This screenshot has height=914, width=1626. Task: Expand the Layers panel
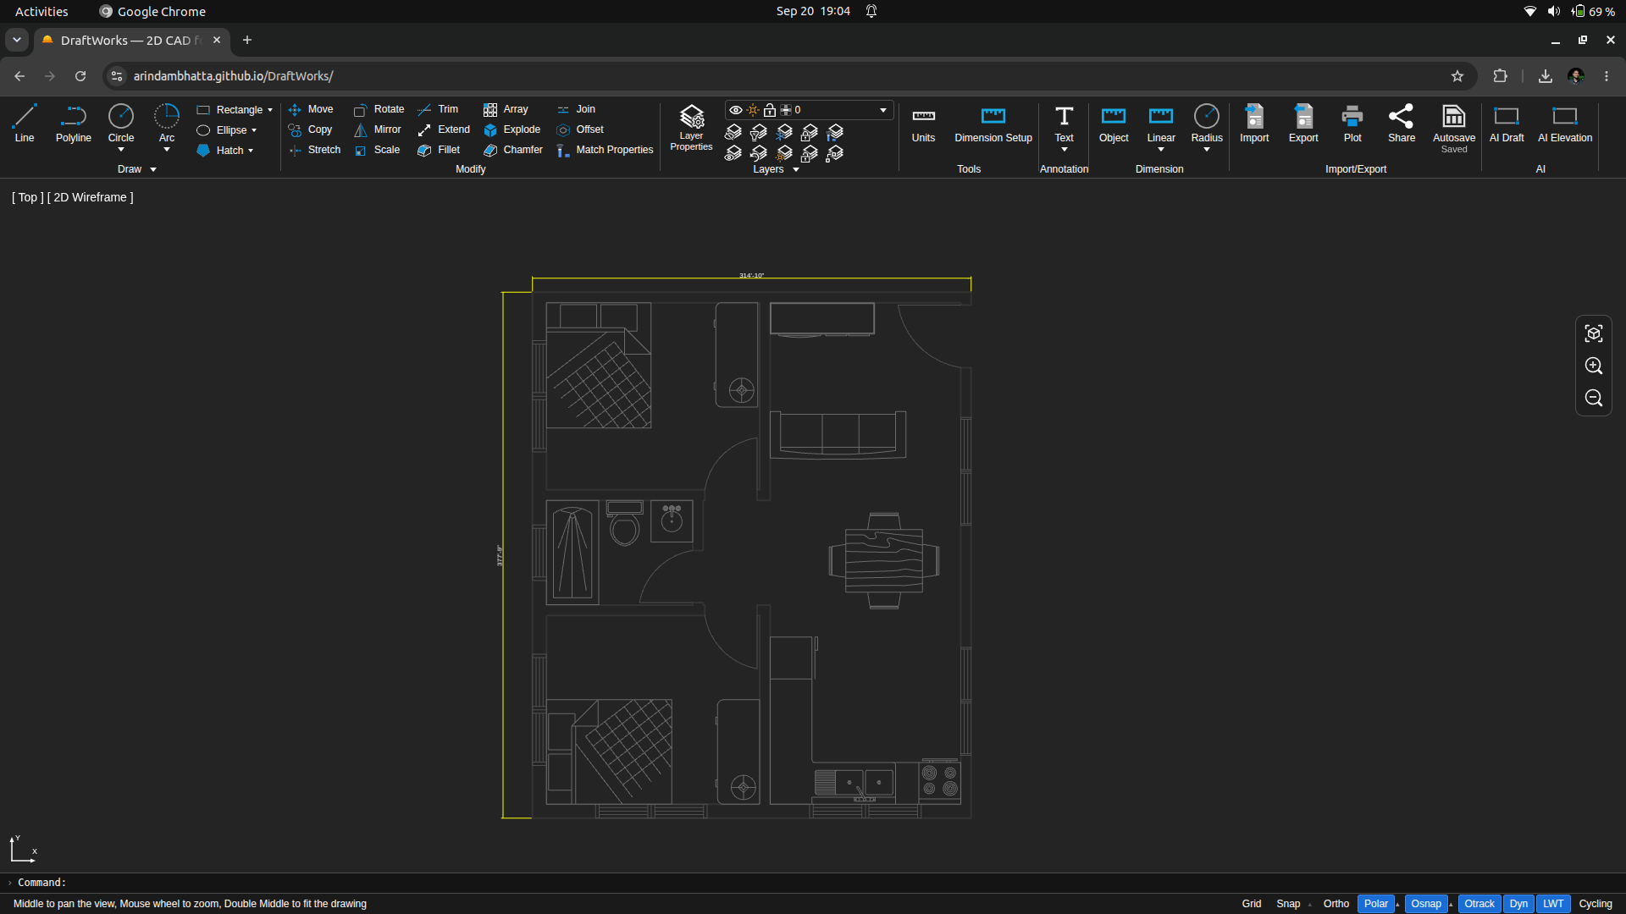[796, 169]
